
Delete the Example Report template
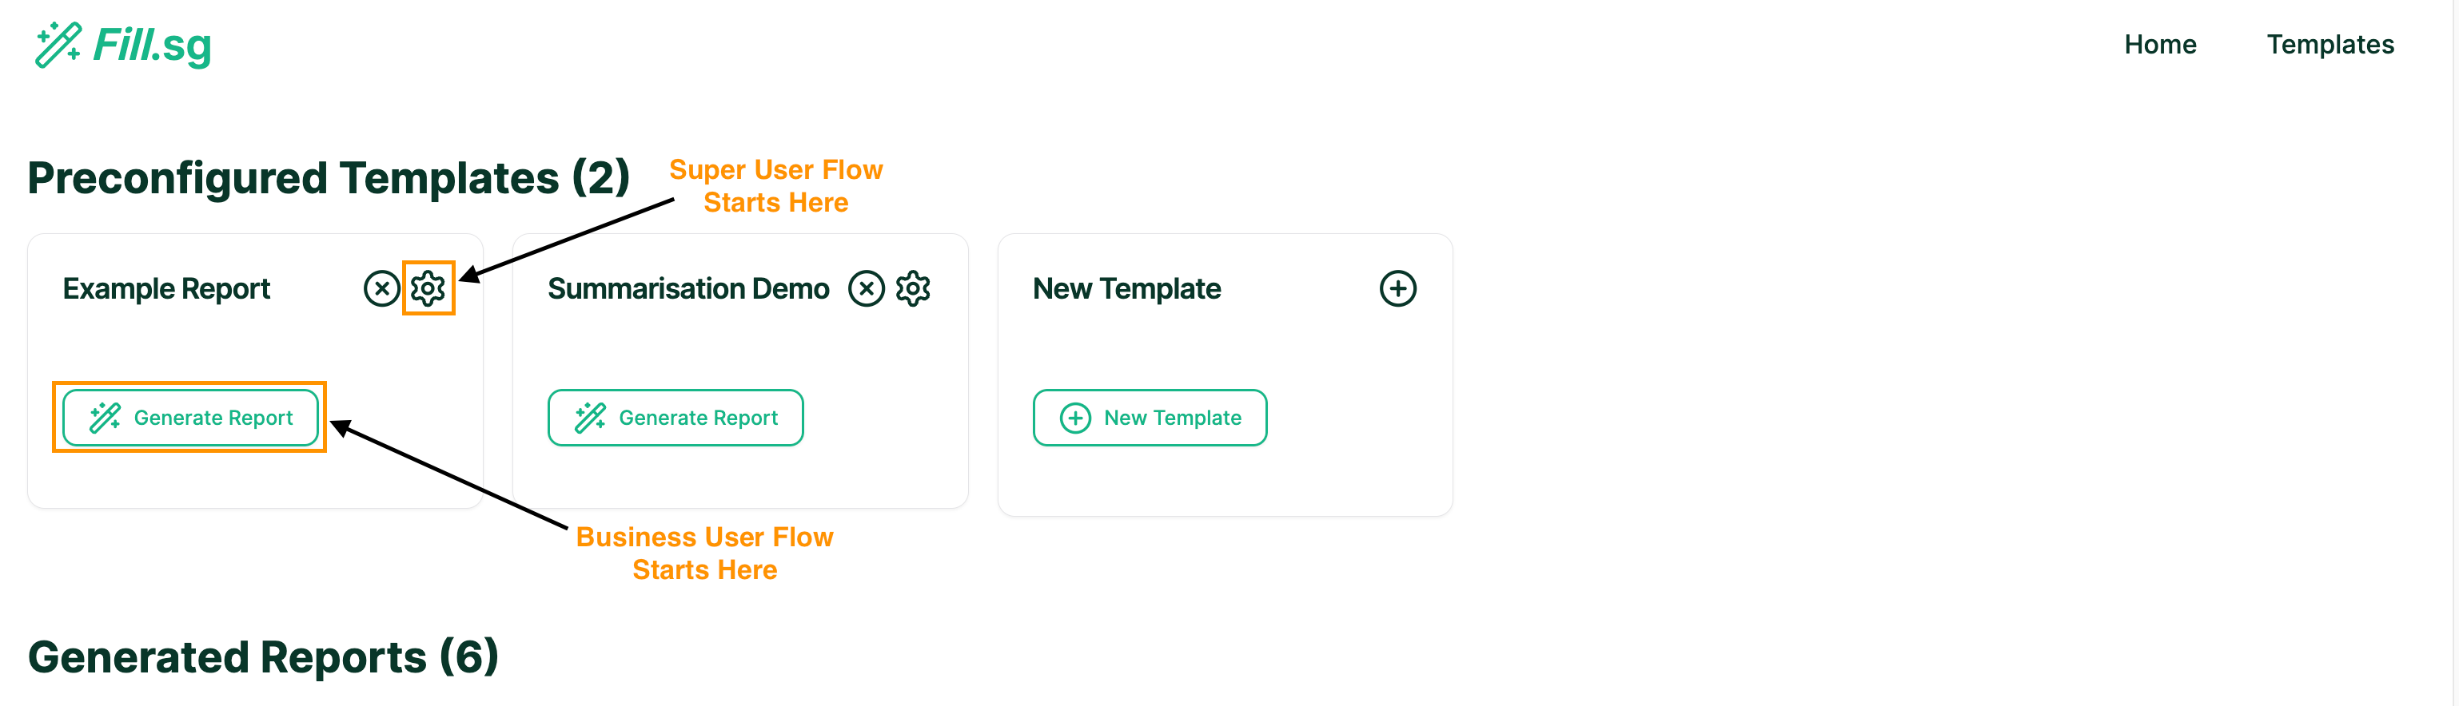pyautogui.click(x=382, y=288)
